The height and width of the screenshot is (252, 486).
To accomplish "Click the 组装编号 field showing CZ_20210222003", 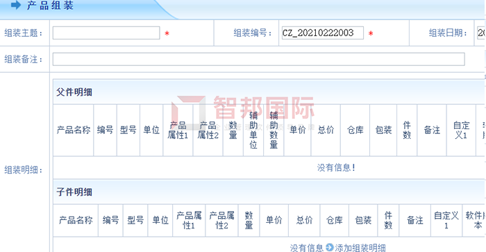I will point(322,33).
